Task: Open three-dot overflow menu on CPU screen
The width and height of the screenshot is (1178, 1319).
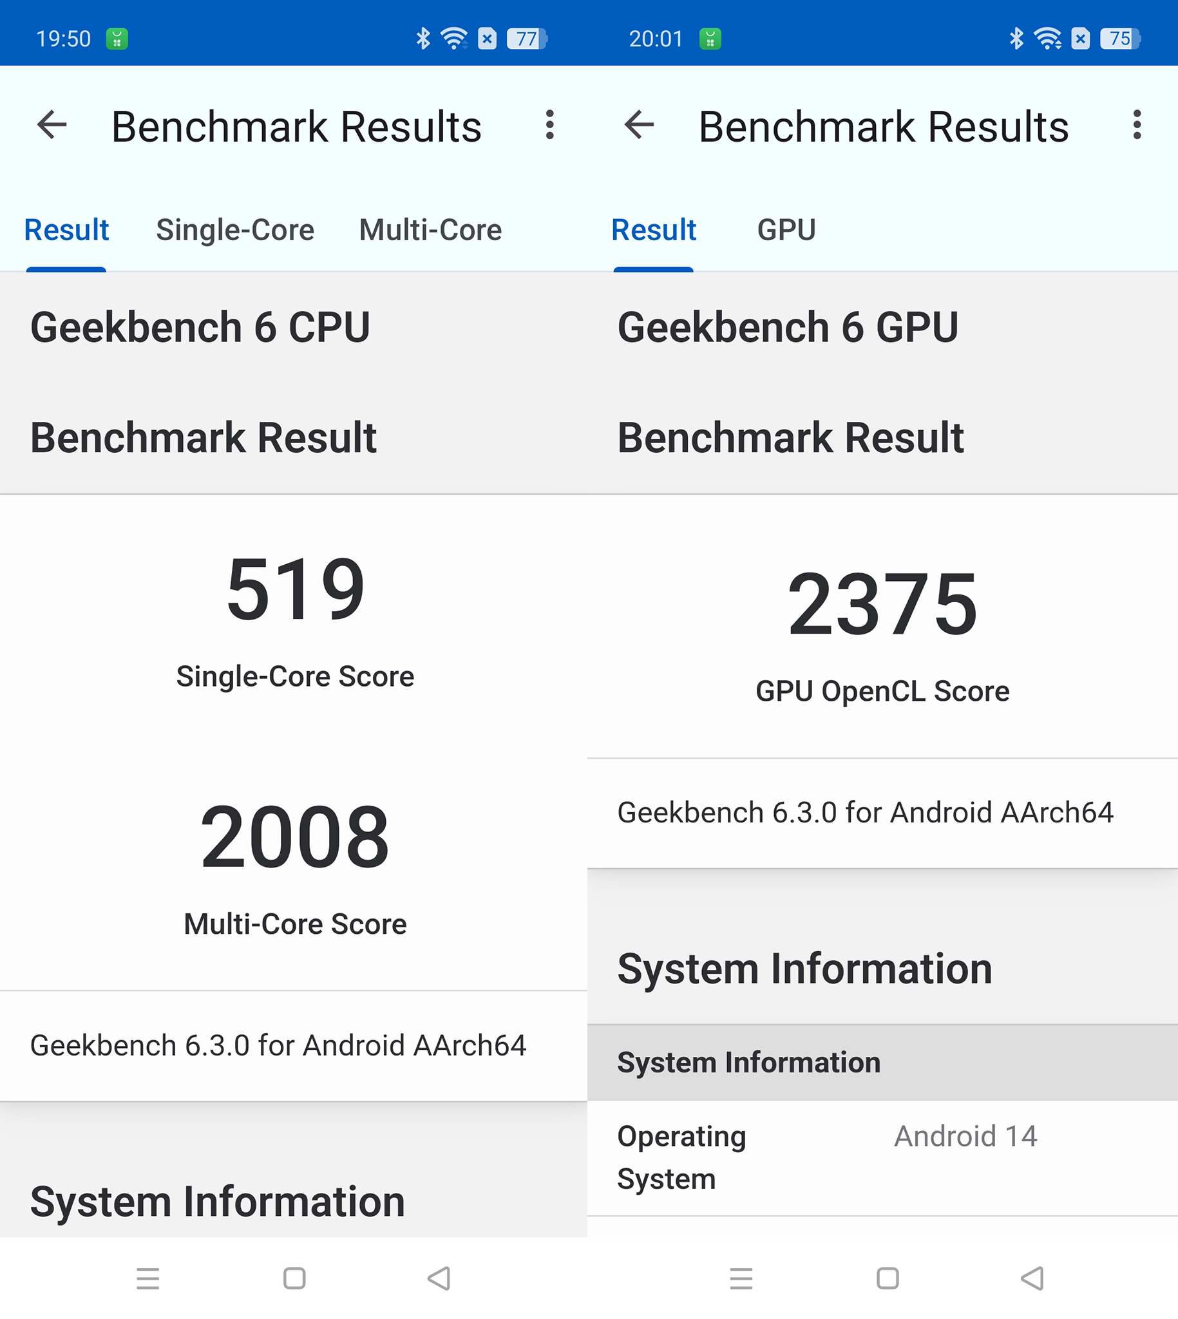Action: [x=549, y=124]
